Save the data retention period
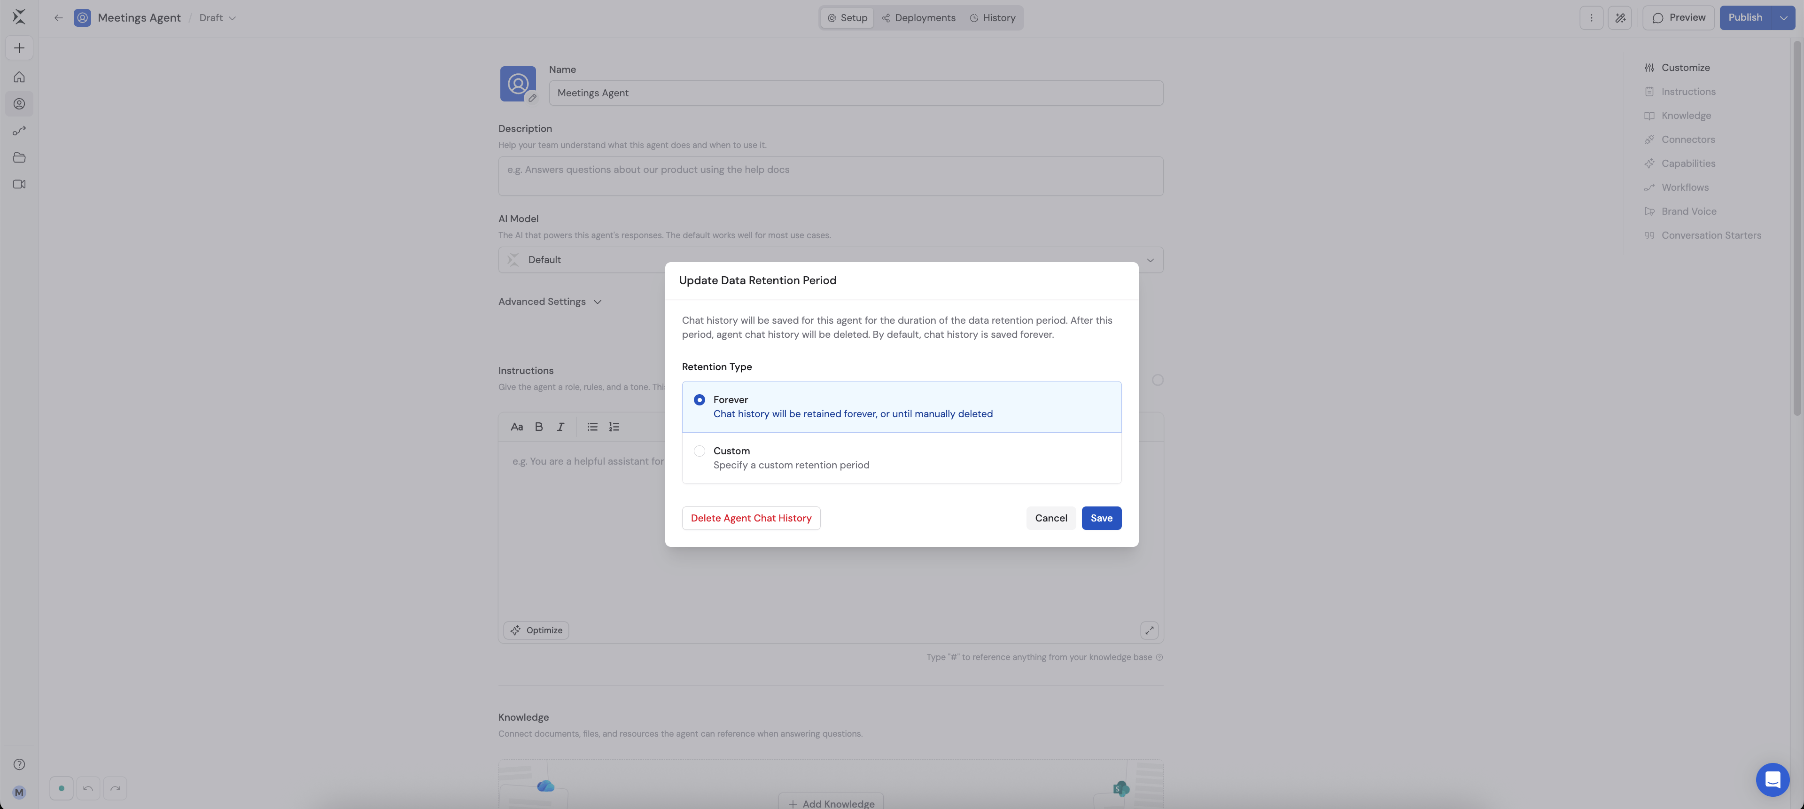 (x=1101, y=518)
